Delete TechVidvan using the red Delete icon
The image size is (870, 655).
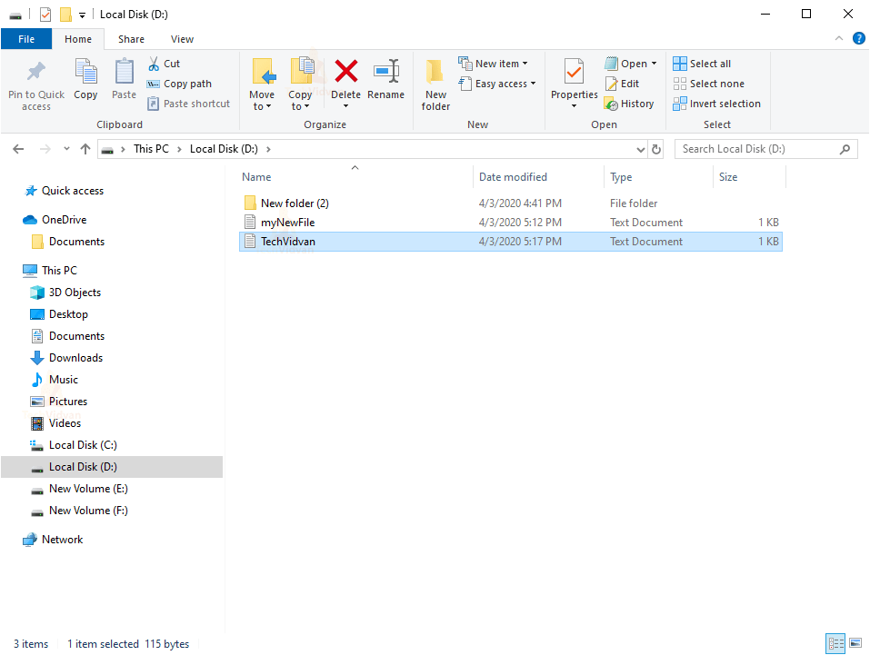point(345,82)
